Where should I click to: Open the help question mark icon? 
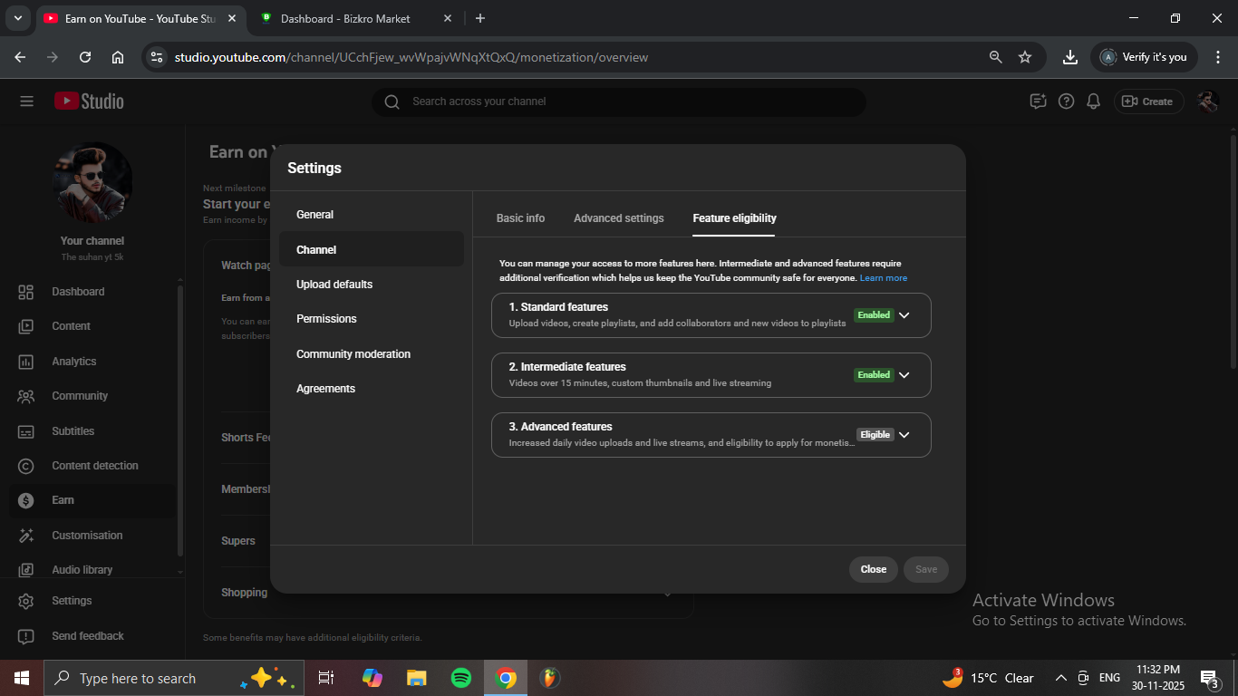coord(1066,101)
